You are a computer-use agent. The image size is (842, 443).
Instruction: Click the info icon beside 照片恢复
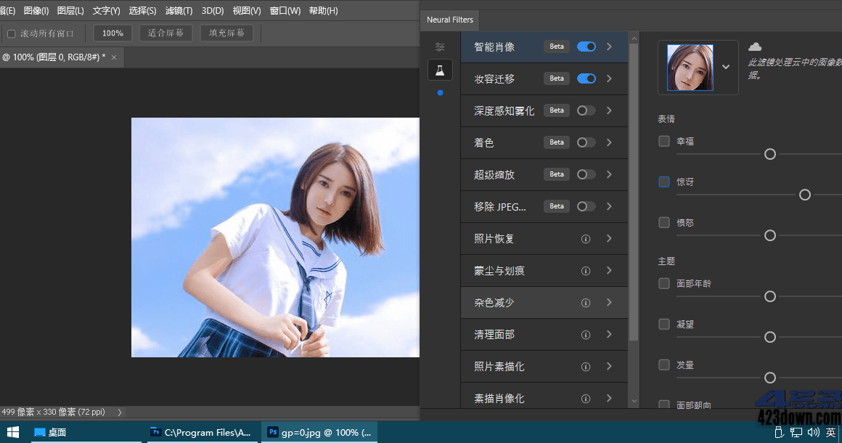click(x=586, y=238)
